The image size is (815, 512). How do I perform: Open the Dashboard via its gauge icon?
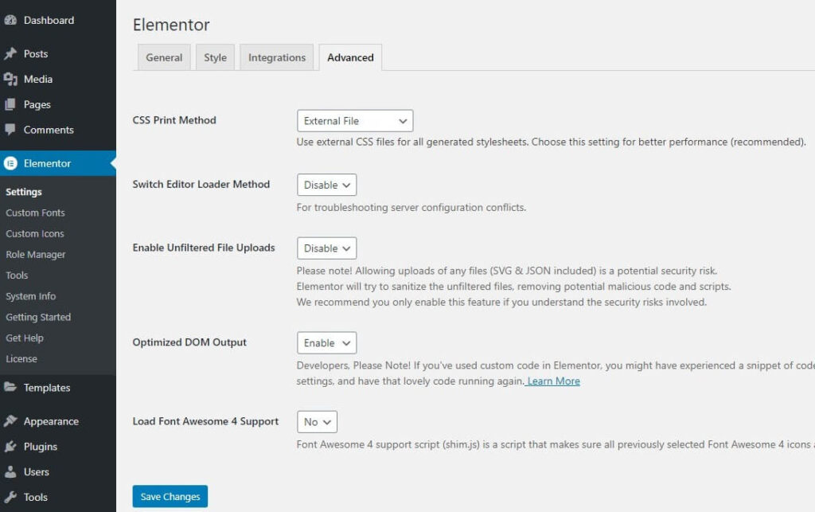pos(11,20)
